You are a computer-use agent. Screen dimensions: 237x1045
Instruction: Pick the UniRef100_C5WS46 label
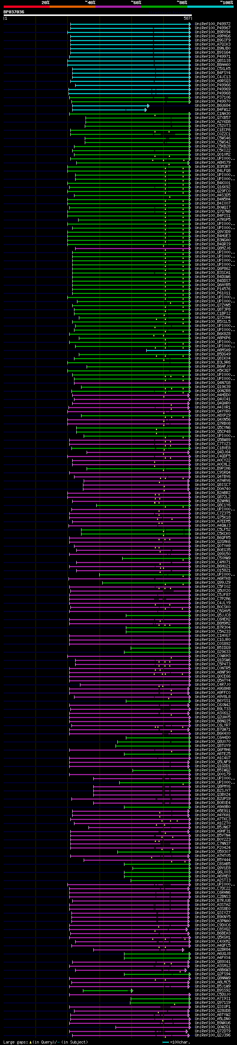click(x=212, y=138)
